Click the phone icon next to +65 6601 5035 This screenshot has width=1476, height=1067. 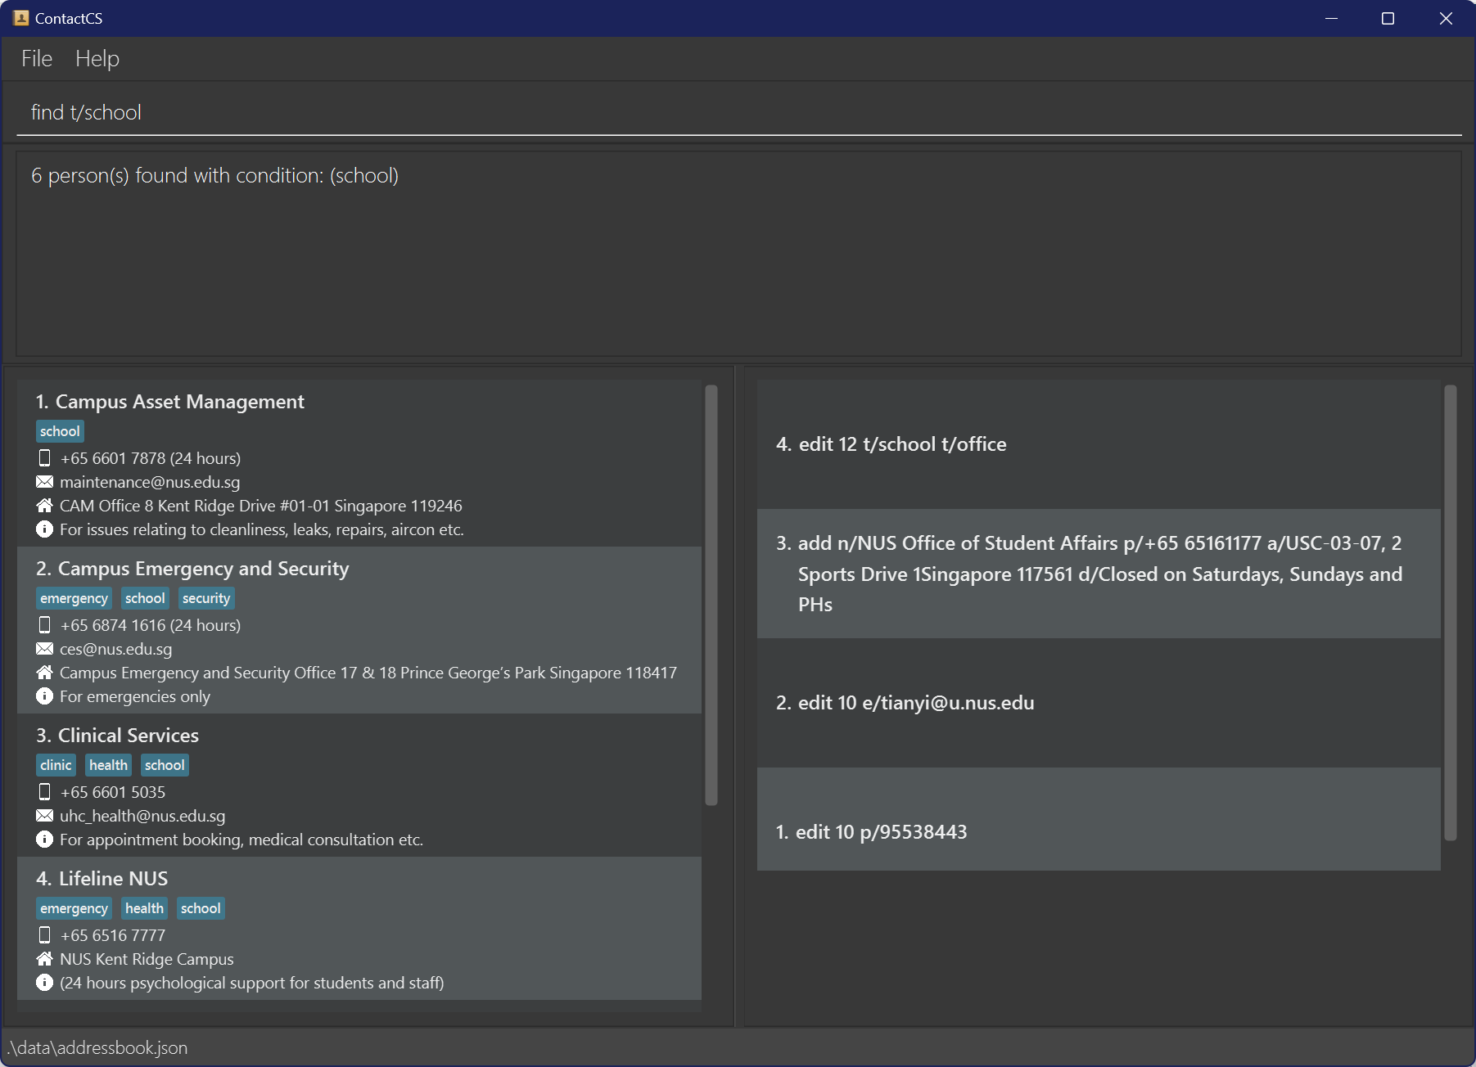(45, 792)
